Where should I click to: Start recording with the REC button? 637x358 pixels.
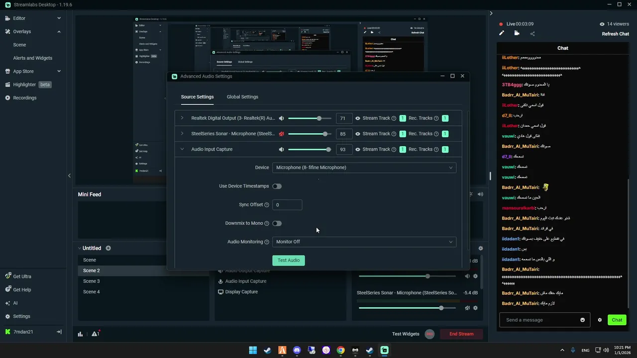pos(429,334)
